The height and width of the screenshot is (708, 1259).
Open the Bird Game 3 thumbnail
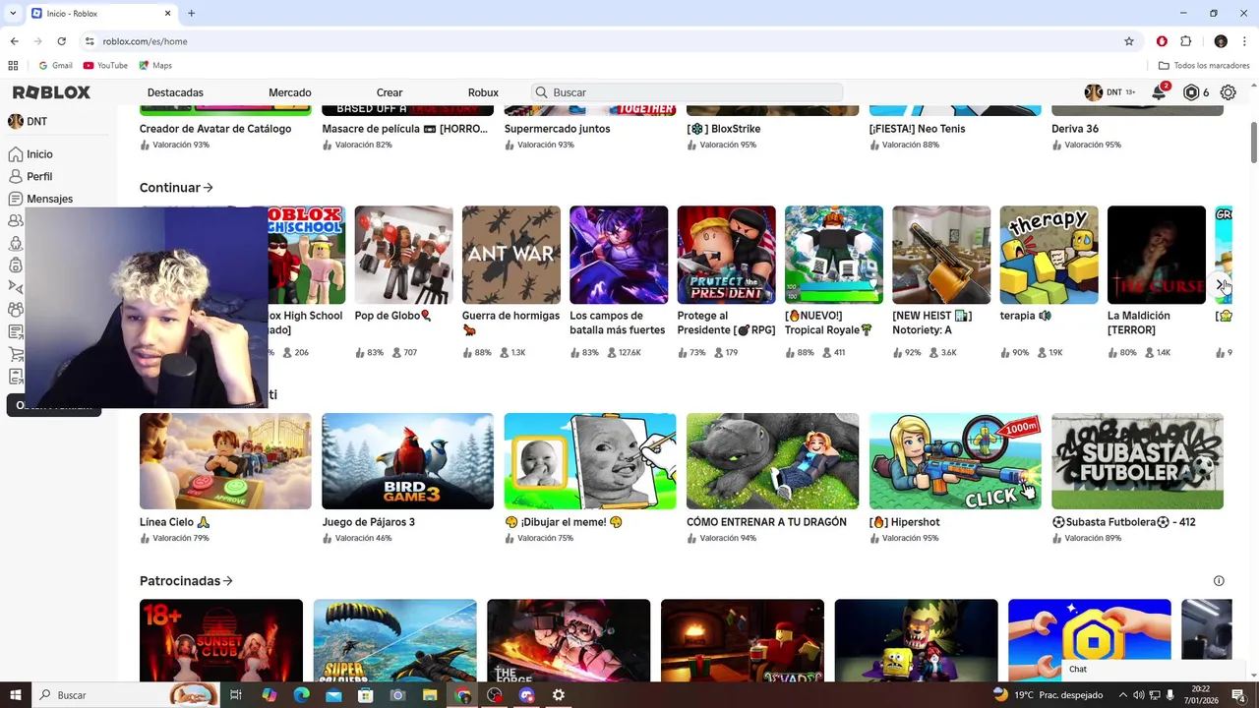(407, 461)
